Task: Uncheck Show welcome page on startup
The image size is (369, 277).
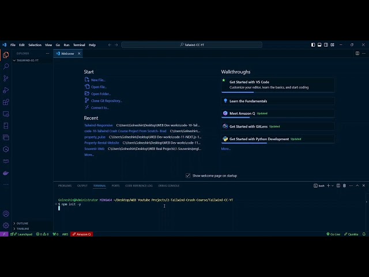Action: pyautogui.click(x=188, y=175)
